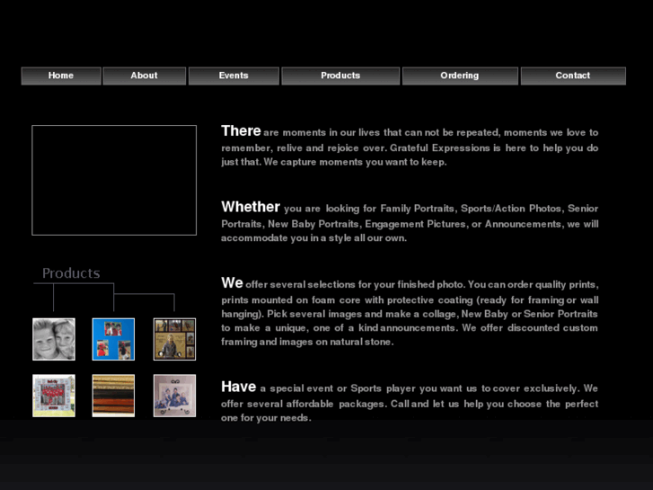The image size is (653, 490).
Task: Click "affordable packages" in last paragraph
Action: 337,404
